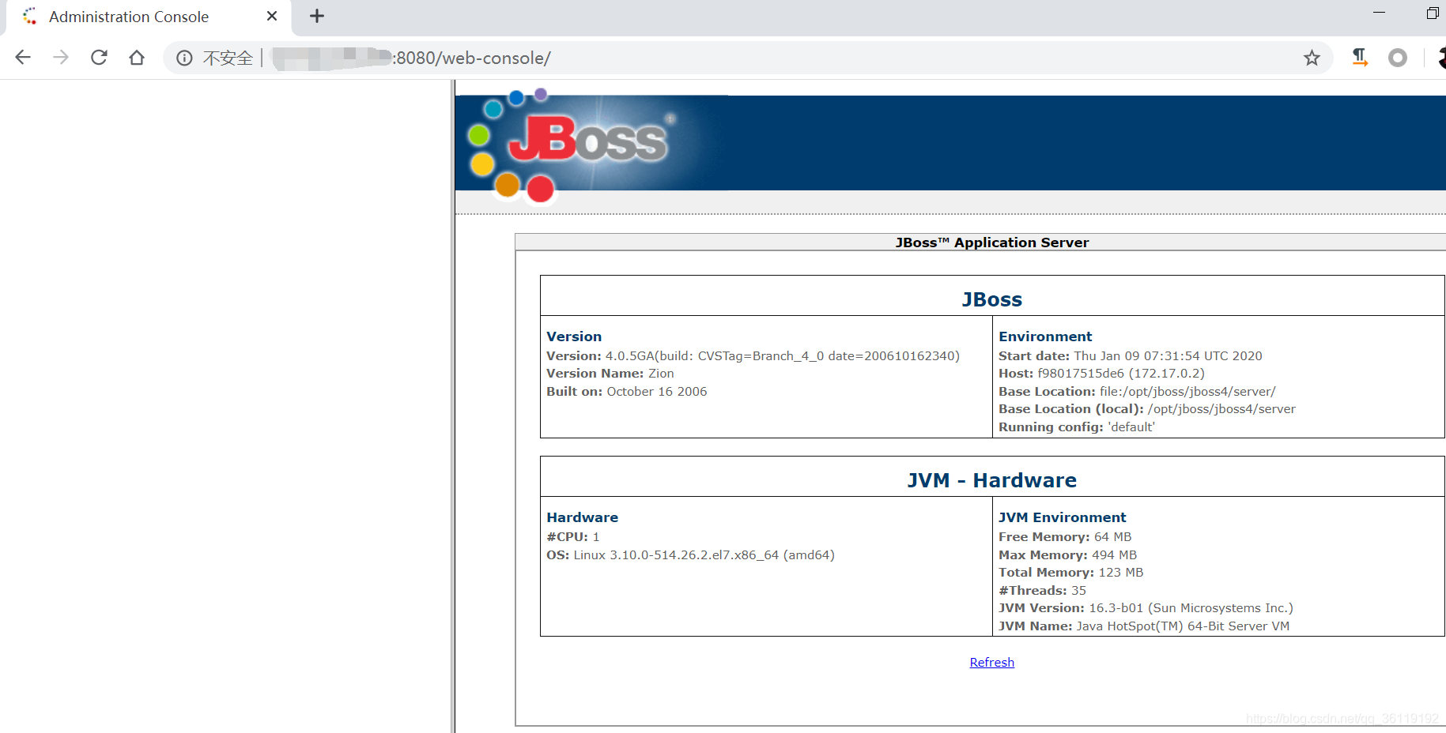Click the Version Name: Zion line
The height and width of the screenshot is (733, 1446).
tap(610, 374)
